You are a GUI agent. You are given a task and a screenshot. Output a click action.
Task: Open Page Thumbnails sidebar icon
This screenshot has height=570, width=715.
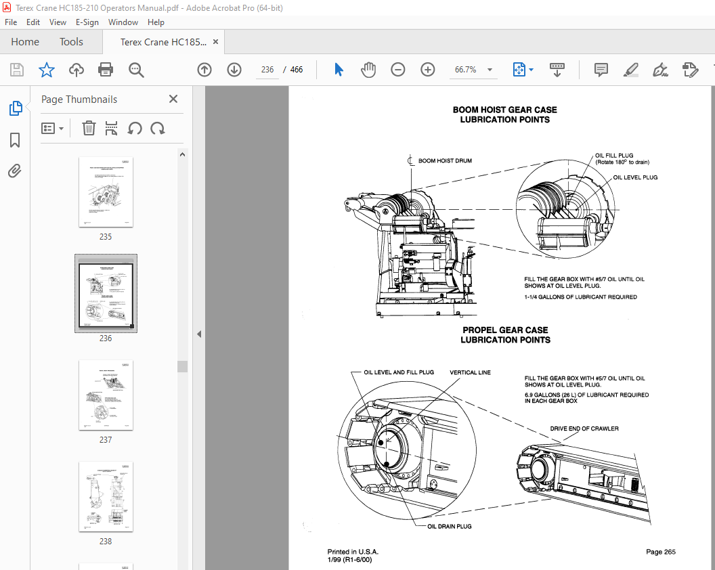15,108
